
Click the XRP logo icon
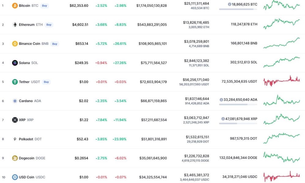(15, 120)
